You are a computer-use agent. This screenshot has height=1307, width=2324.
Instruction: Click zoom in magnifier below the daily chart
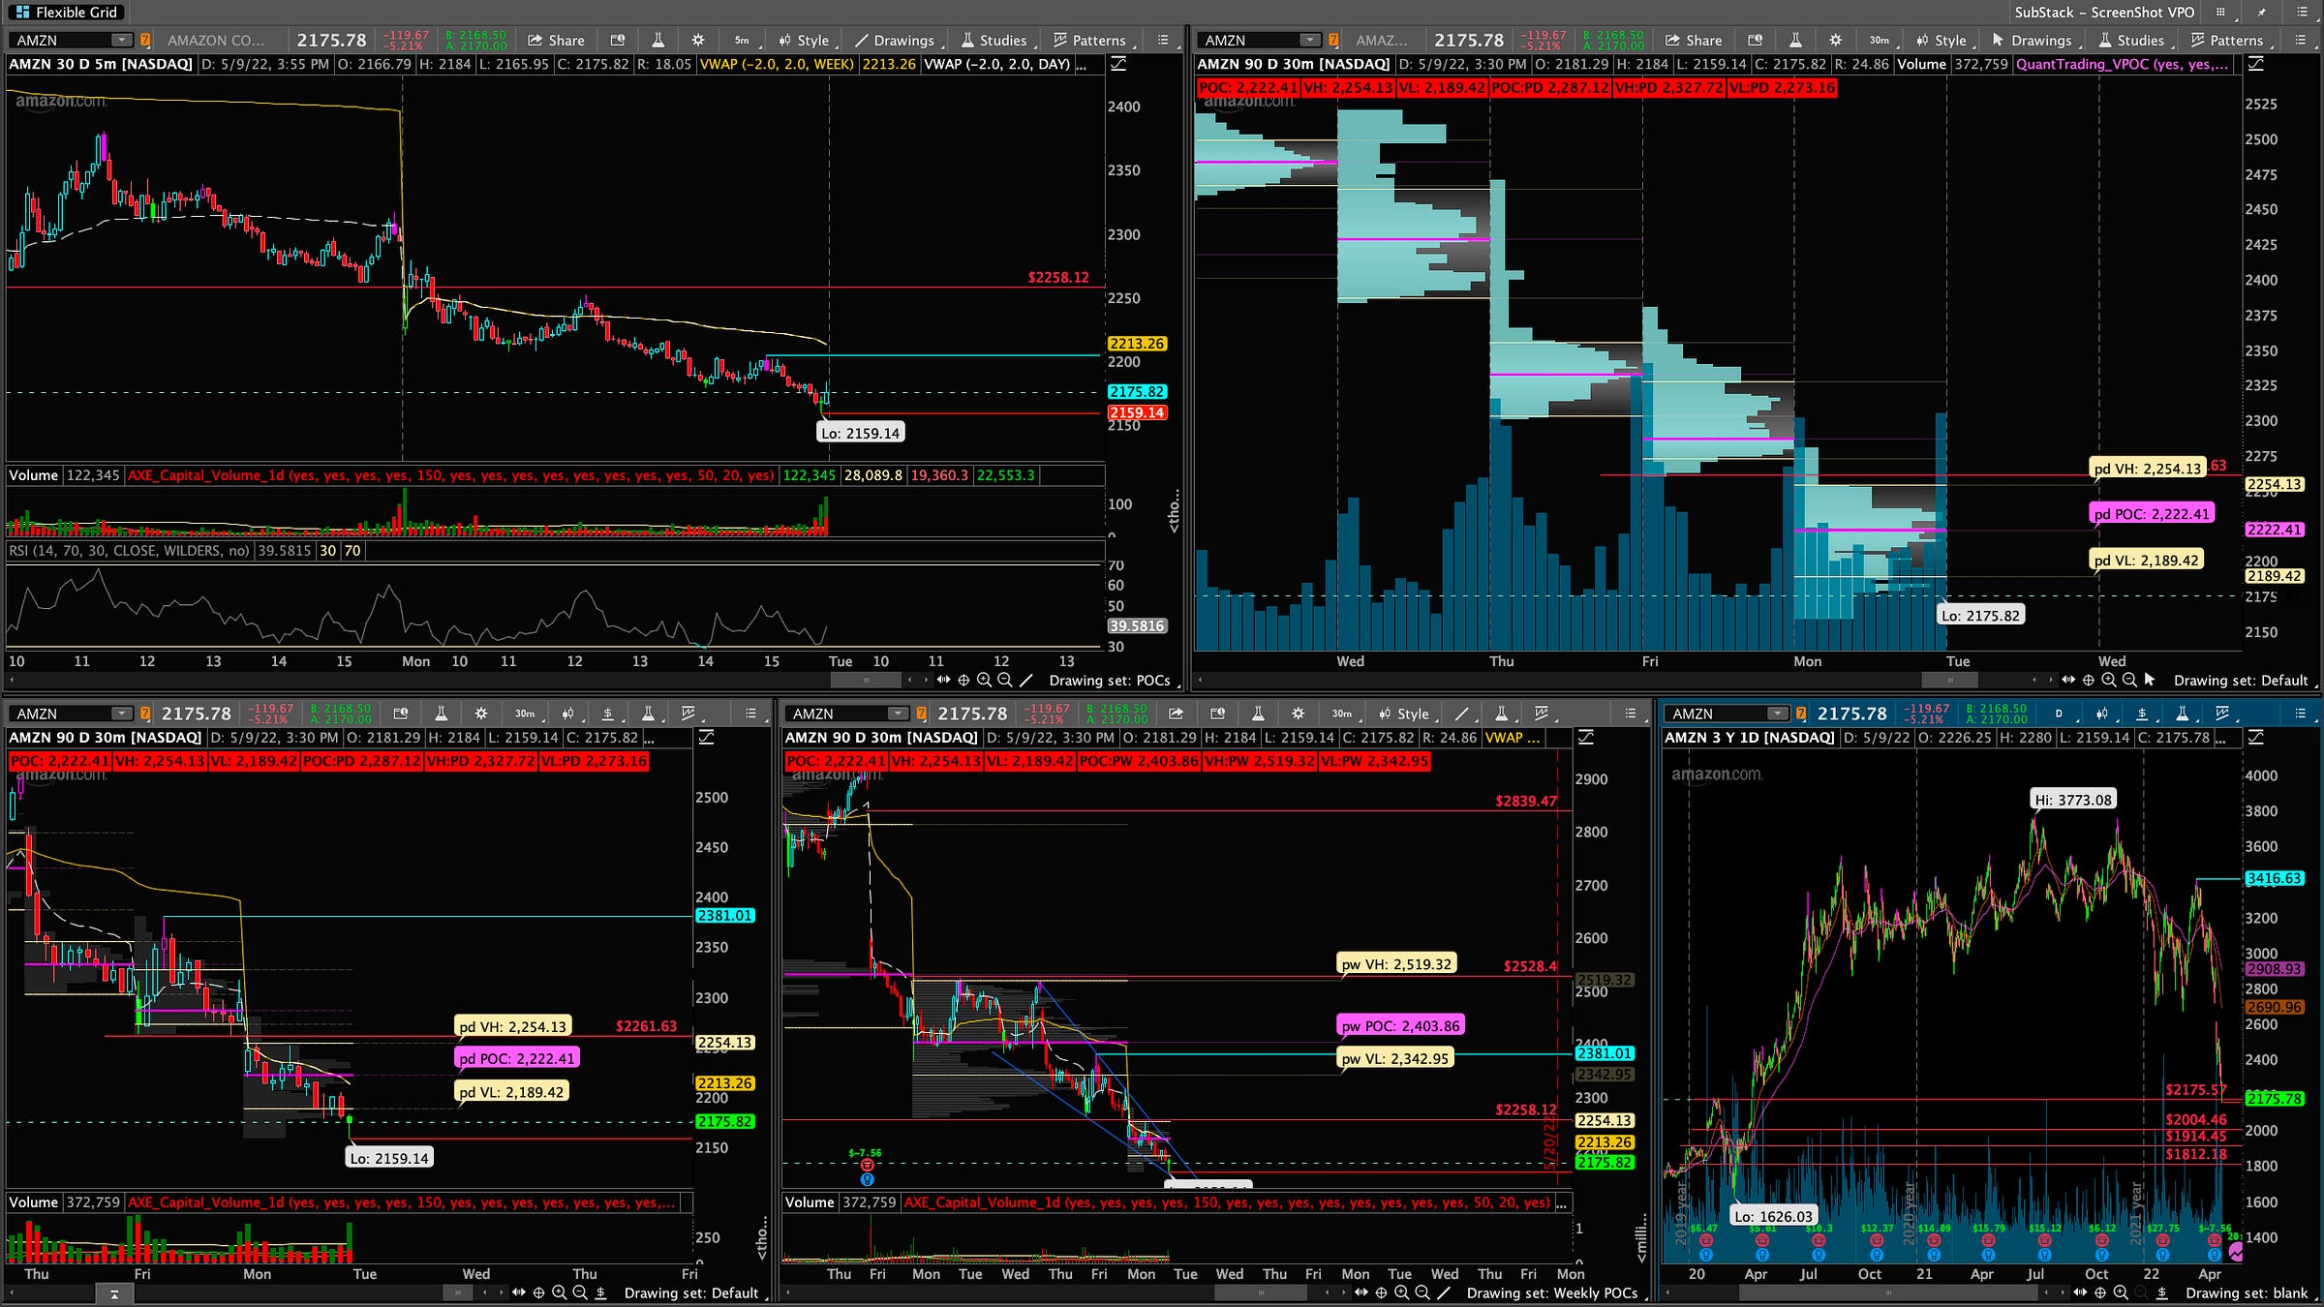point(2121,1292)
